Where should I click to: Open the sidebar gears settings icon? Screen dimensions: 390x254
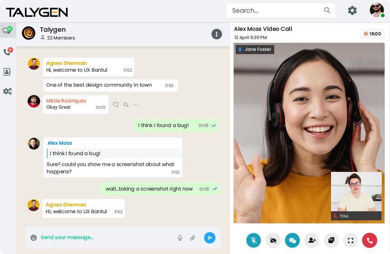[x=7, y=91]
